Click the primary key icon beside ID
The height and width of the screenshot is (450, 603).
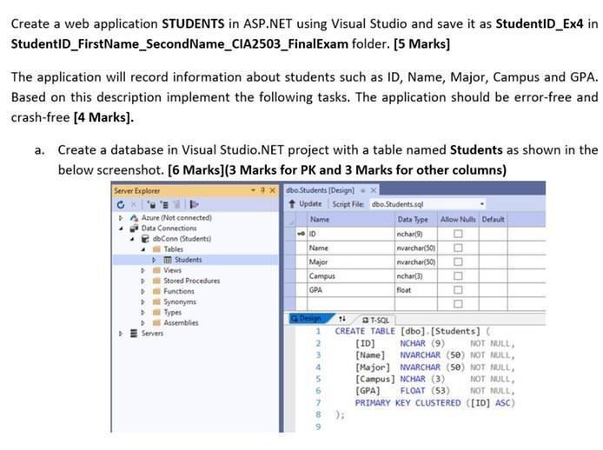tap(301, 234)
